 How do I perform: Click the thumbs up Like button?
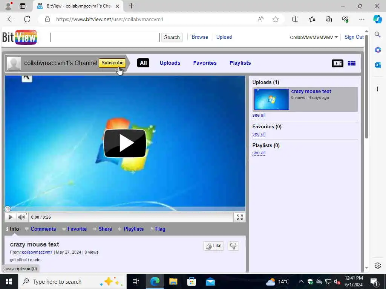pyautogui.click(x=213, y=246)
